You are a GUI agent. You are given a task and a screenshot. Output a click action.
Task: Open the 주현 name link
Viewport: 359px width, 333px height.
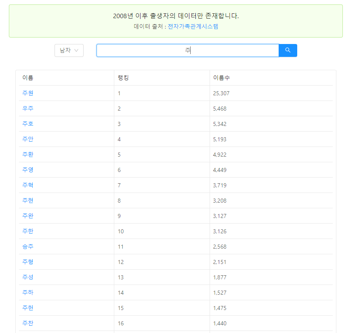tap(28, 201)
